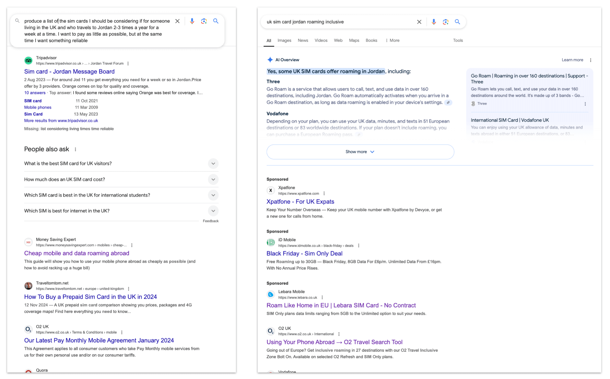Open 'Using Your Phone Abroad' O2 link
Viewport: 610px width, 379px height.
334,342
